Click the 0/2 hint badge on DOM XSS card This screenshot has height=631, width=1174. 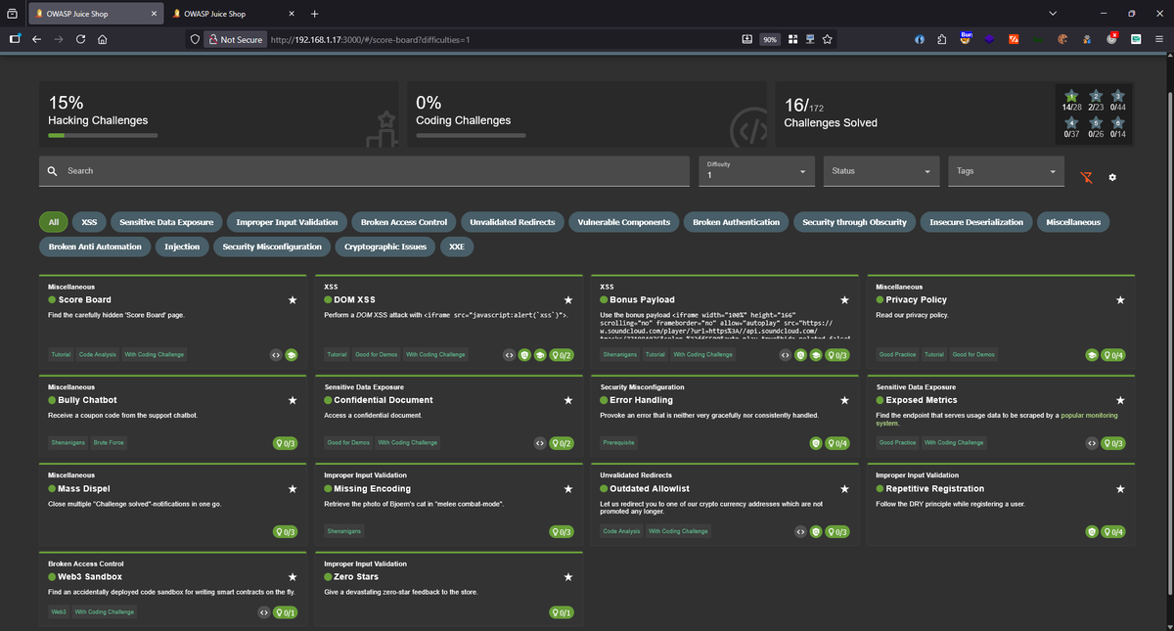pyautogui.click(x=562, y=354)
